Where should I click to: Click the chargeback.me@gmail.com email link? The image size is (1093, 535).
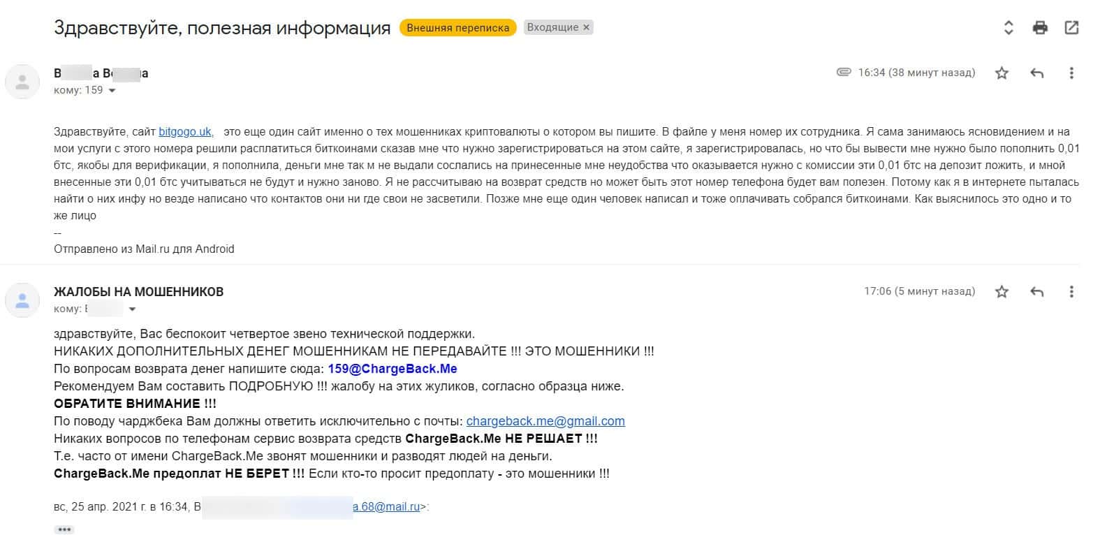545,421
